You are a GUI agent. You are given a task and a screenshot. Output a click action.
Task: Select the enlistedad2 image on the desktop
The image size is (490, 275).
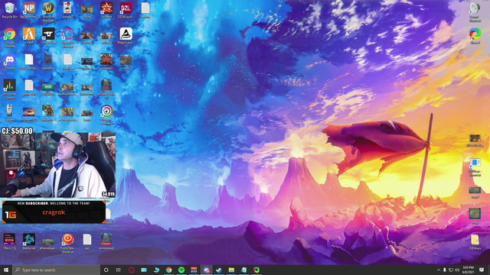coord(106,241)
